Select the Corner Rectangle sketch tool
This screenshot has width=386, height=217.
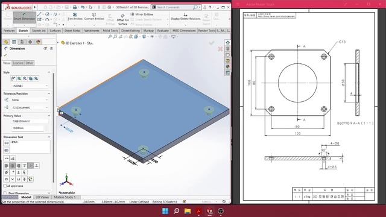39,19
